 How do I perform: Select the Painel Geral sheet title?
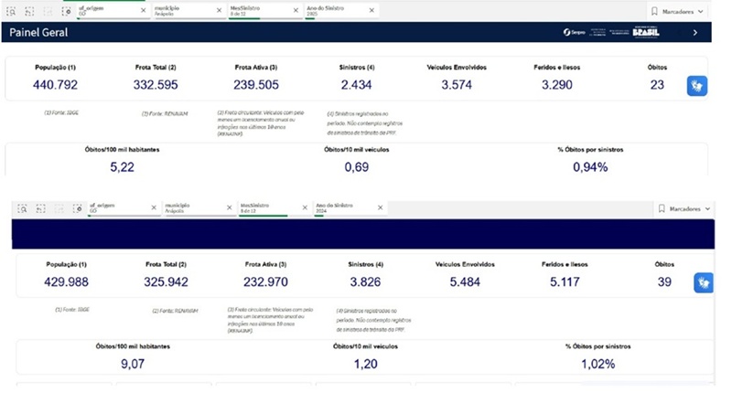click(38, 33)
